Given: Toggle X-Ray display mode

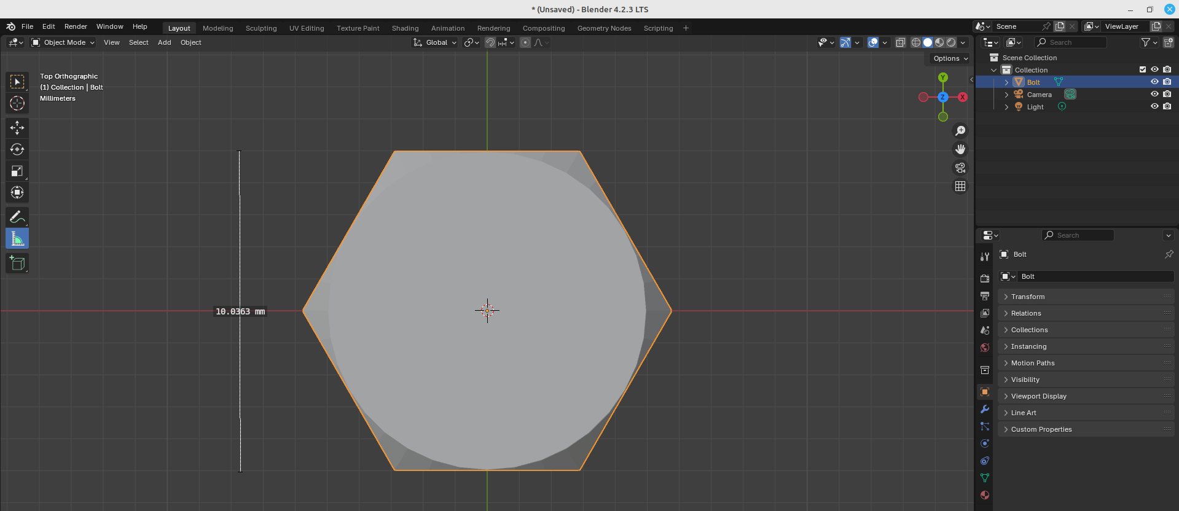Looking at the screenshot, I should tap(900, 42).
